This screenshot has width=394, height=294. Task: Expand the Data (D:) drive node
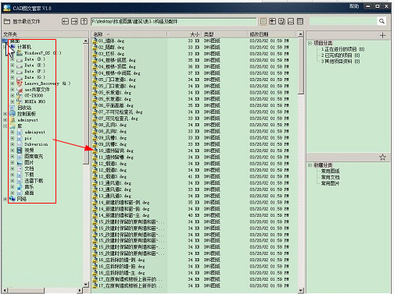(13, 59)
